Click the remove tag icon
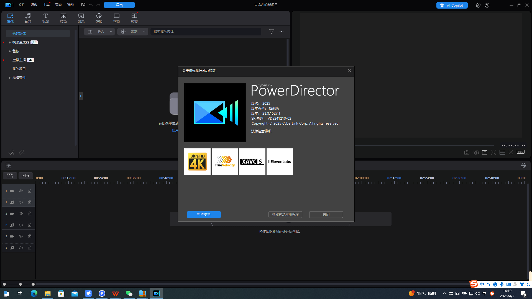Screen dimensions: 532x299 pos(22,152)
